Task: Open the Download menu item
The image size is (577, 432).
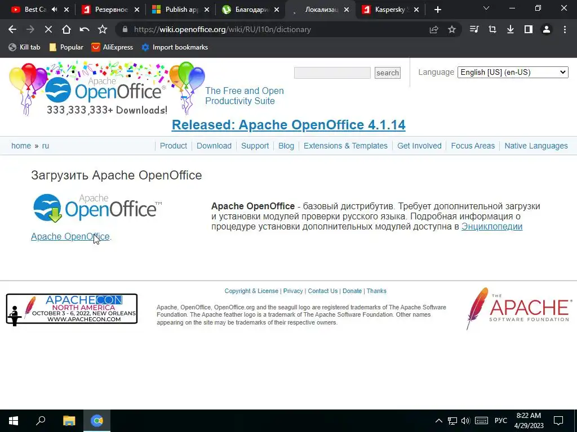Action: 214,146
